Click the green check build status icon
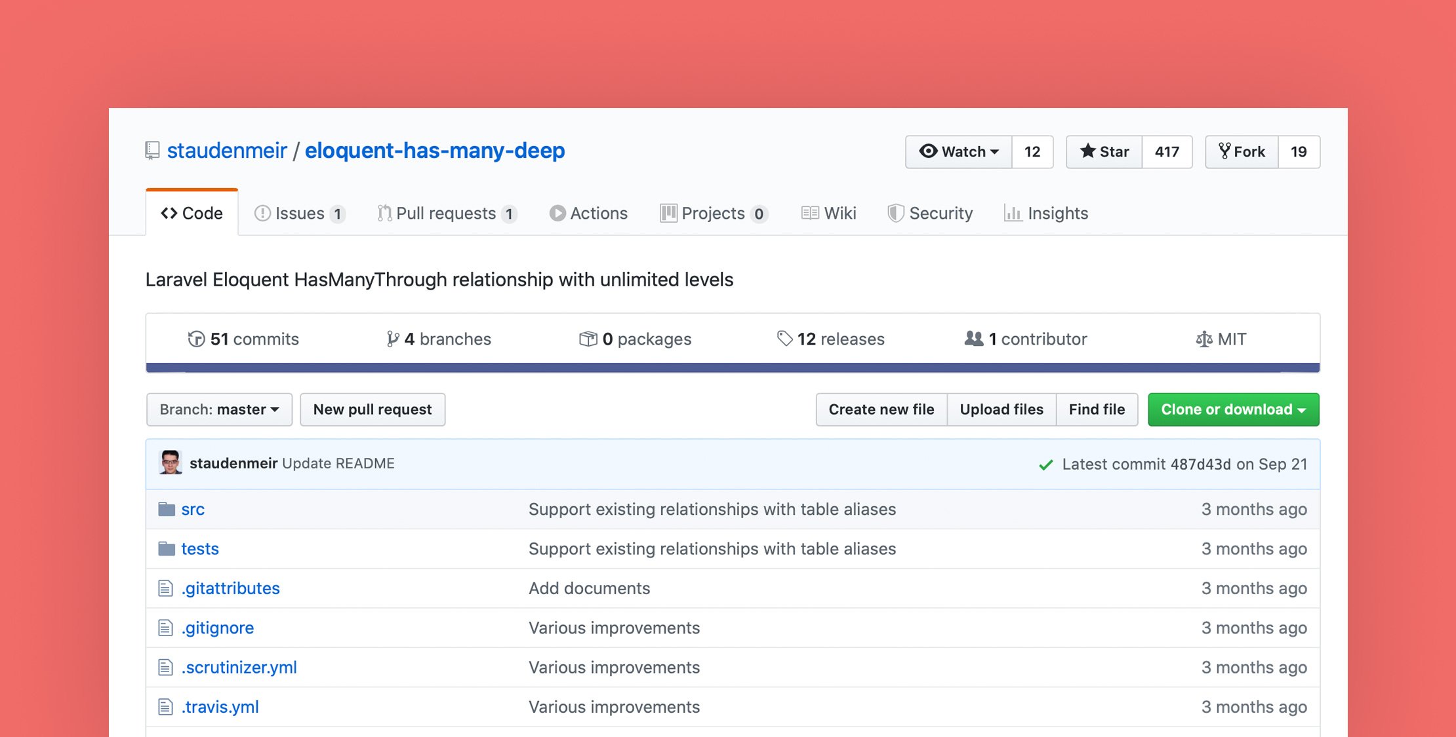Screen dimensions: 1456x737 point(1046,465)
